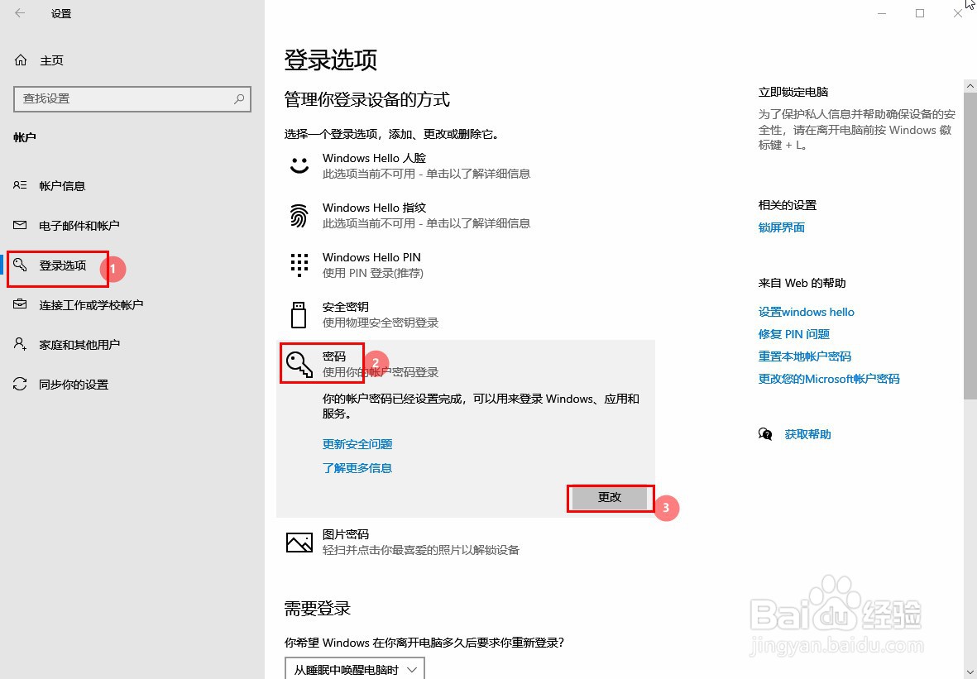
Task: Select 登录选项 in the sidebar
Action: click(132, 265)
